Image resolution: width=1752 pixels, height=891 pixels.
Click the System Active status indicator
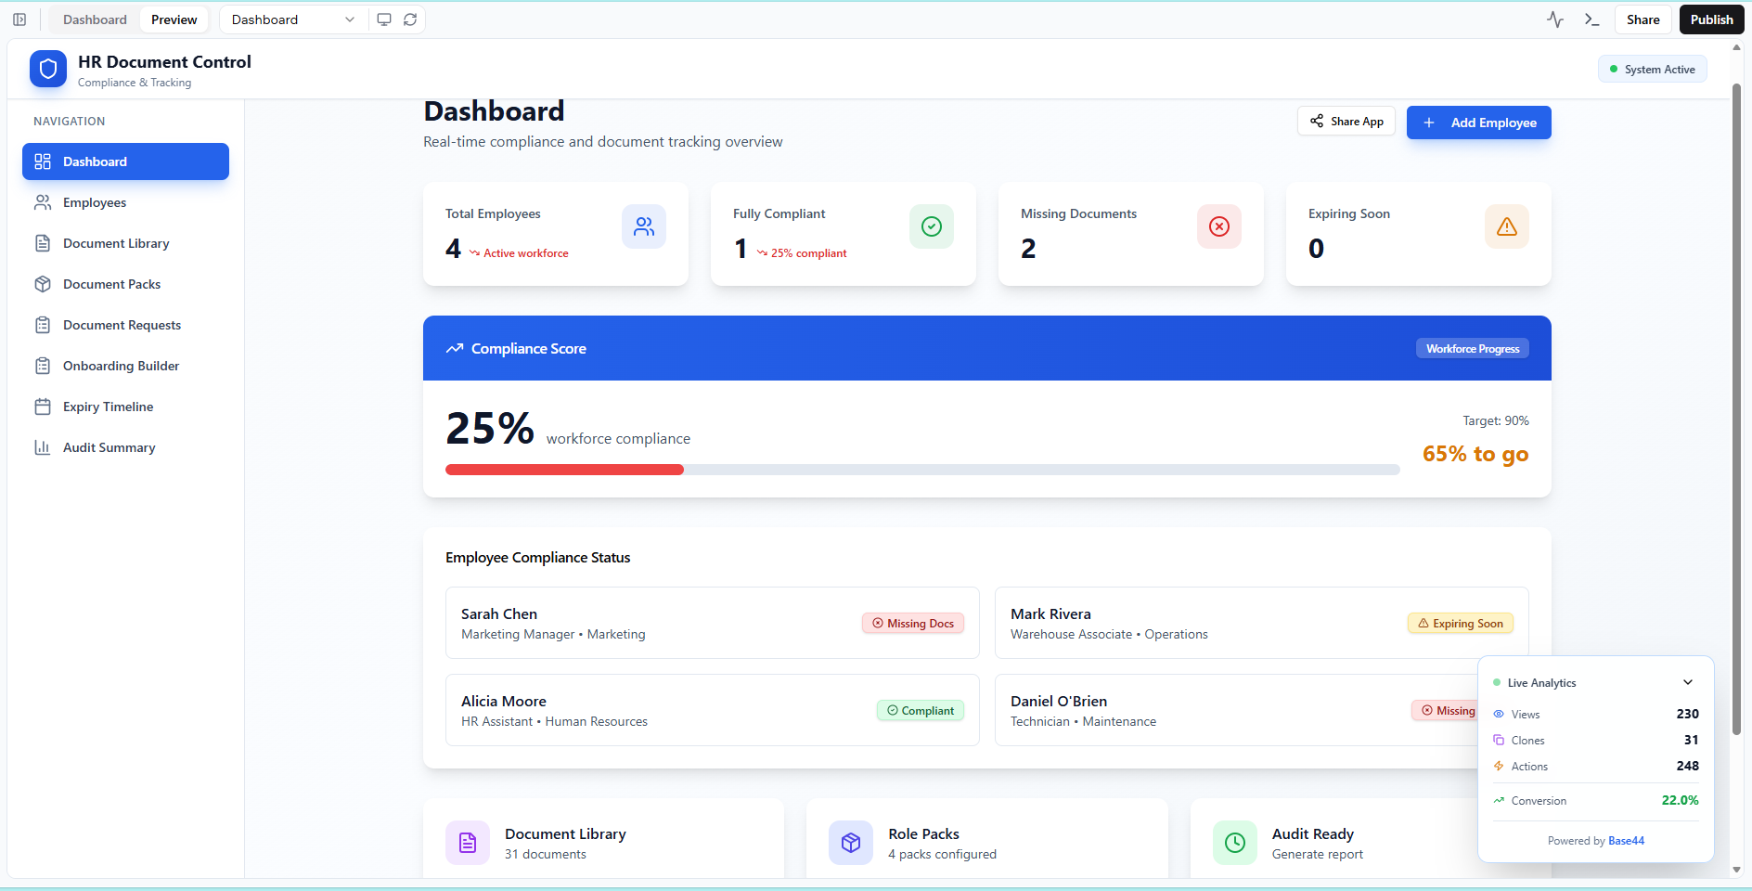click(1653, 70)
